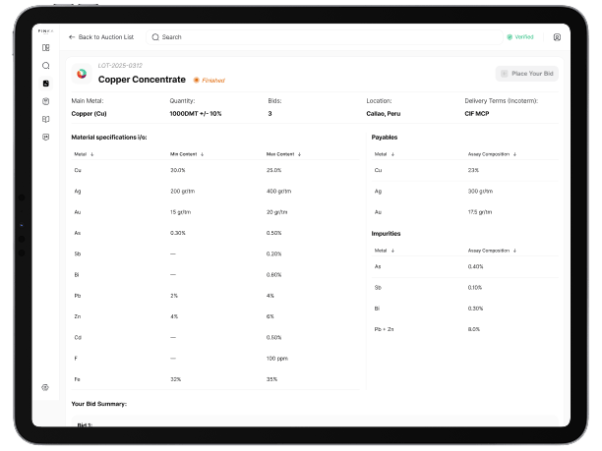Select the highlighted auctions icon in sidebar
Screen dimensions: 602x451
pyautogui.click(x=45, y=84)
